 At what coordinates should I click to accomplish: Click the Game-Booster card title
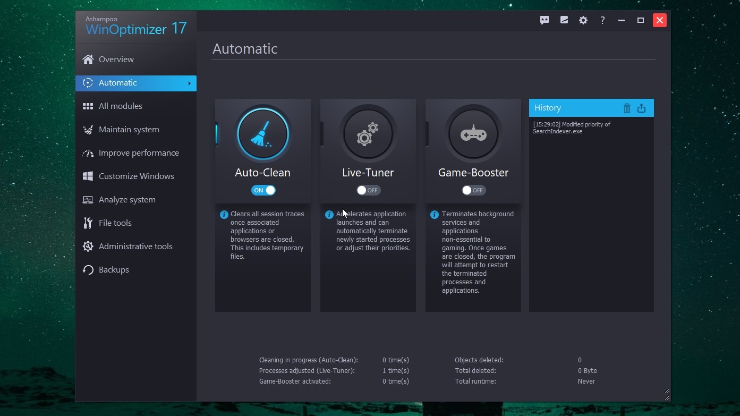[x=473, y=173]
